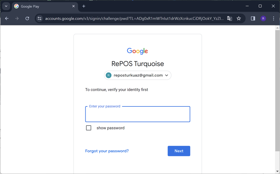Expand the reposturkuaz@gmail.com account chooser
The height and width of the screenshot is (174, 280).
pyautogui.click(x=138, y=75)
